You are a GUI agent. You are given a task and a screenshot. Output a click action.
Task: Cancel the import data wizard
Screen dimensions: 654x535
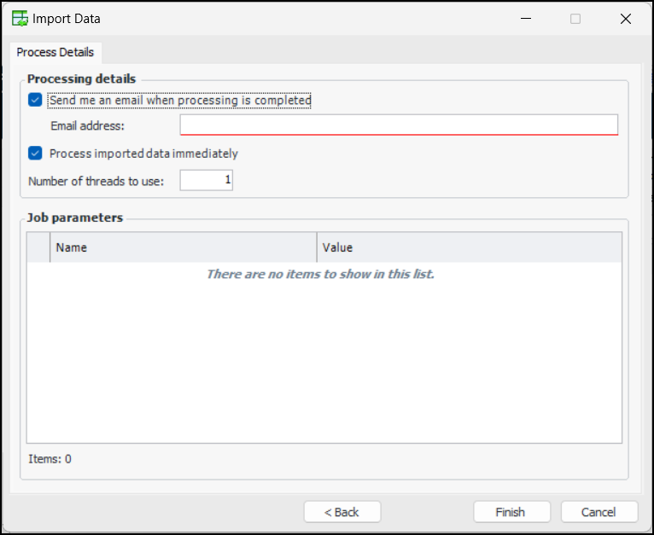tap(599, 512)
